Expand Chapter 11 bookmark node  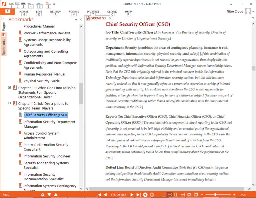coord(9,87)
